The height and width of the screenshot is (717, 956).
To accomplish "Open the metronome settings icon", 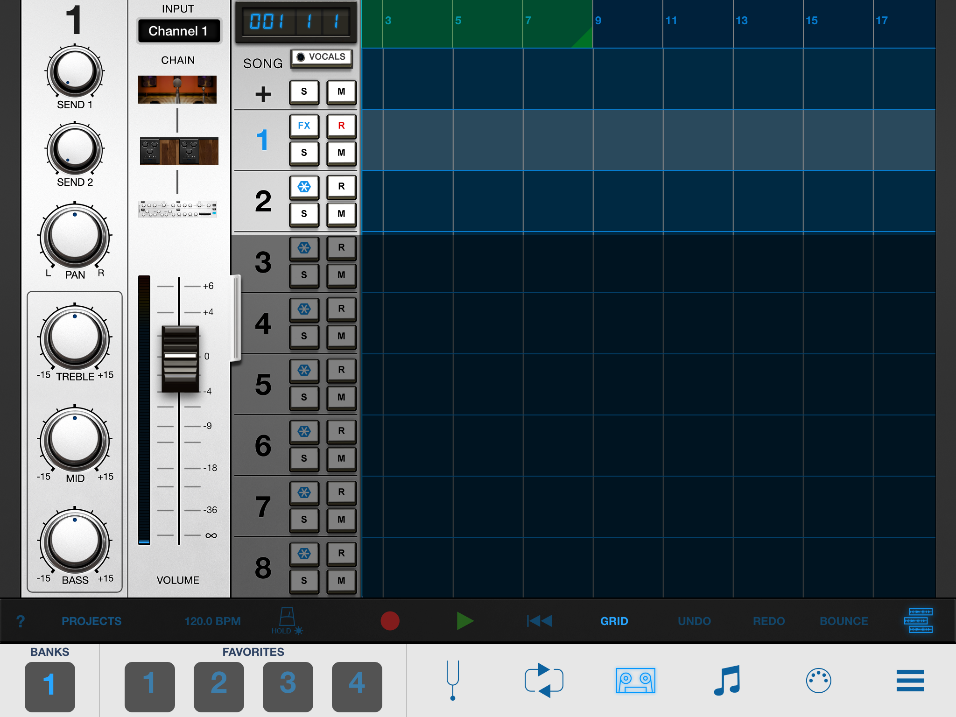I will click(x=287, y=617).
